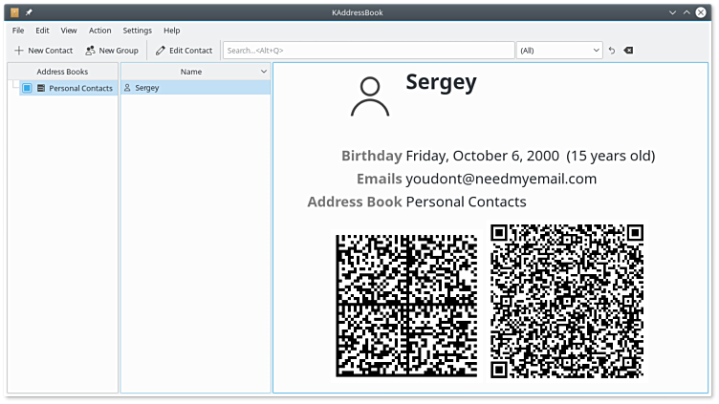
Task: Click the Personal Contacts address book icon
Action: pyautogui.click(x=41, y=88)
